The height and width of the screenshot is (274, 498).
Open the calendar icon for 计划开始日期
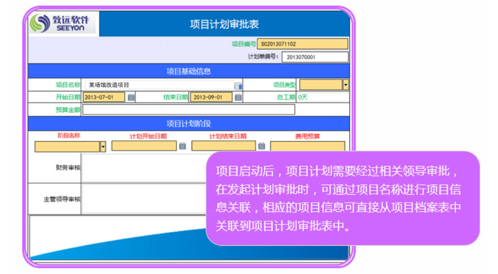[183, 146]
